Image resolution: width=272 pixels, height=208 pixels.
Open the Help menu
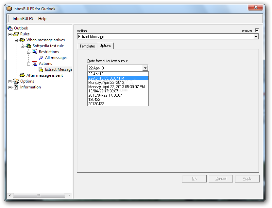(x=42, y=19)
